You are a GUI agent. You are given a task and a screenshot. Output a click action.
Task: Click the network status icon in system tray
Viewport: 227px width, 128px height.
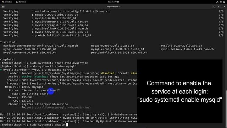217,2
